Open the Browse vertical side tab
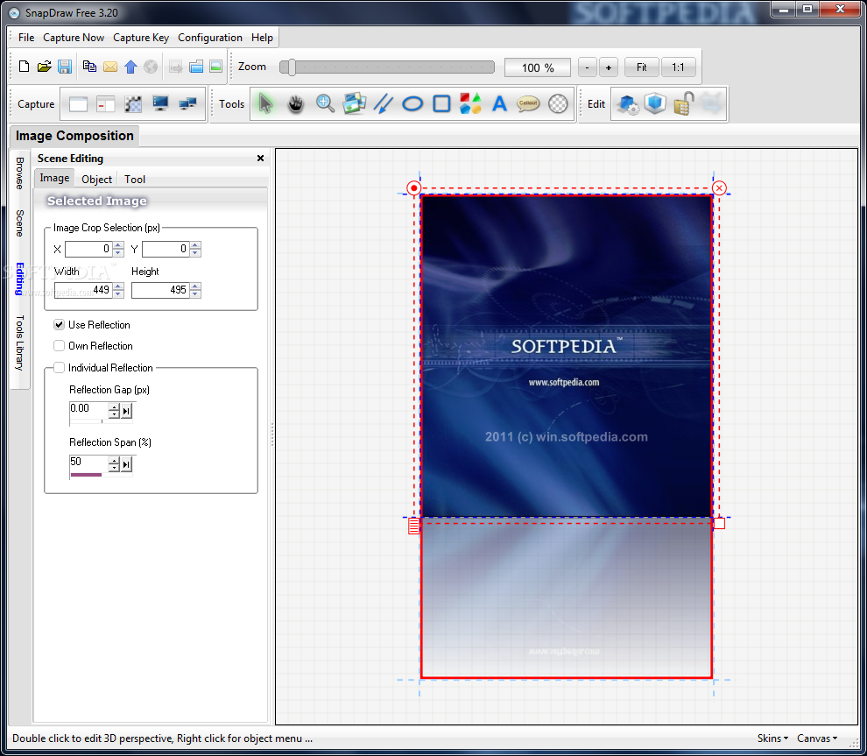The image size is (867, 756). coord(20,173)
